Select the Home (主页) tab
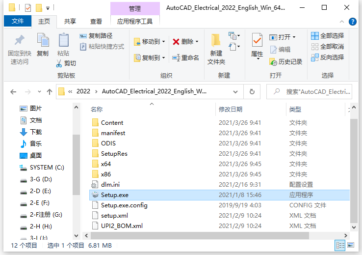The width and height of the screenshot is (362, 255). (44, 22)
